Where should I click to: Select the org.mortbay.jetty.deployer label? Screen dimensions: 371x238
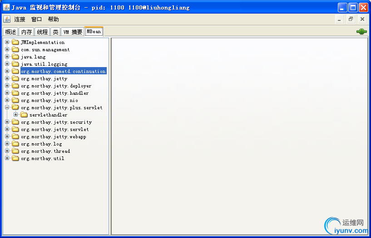tap(56, 86)
